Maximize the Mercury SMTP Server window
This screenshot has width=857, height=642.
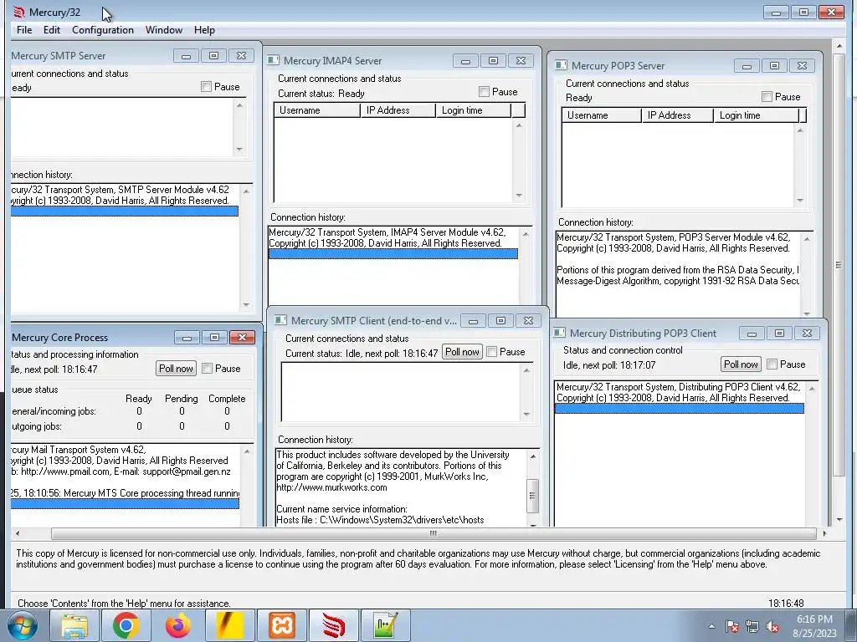213,56
